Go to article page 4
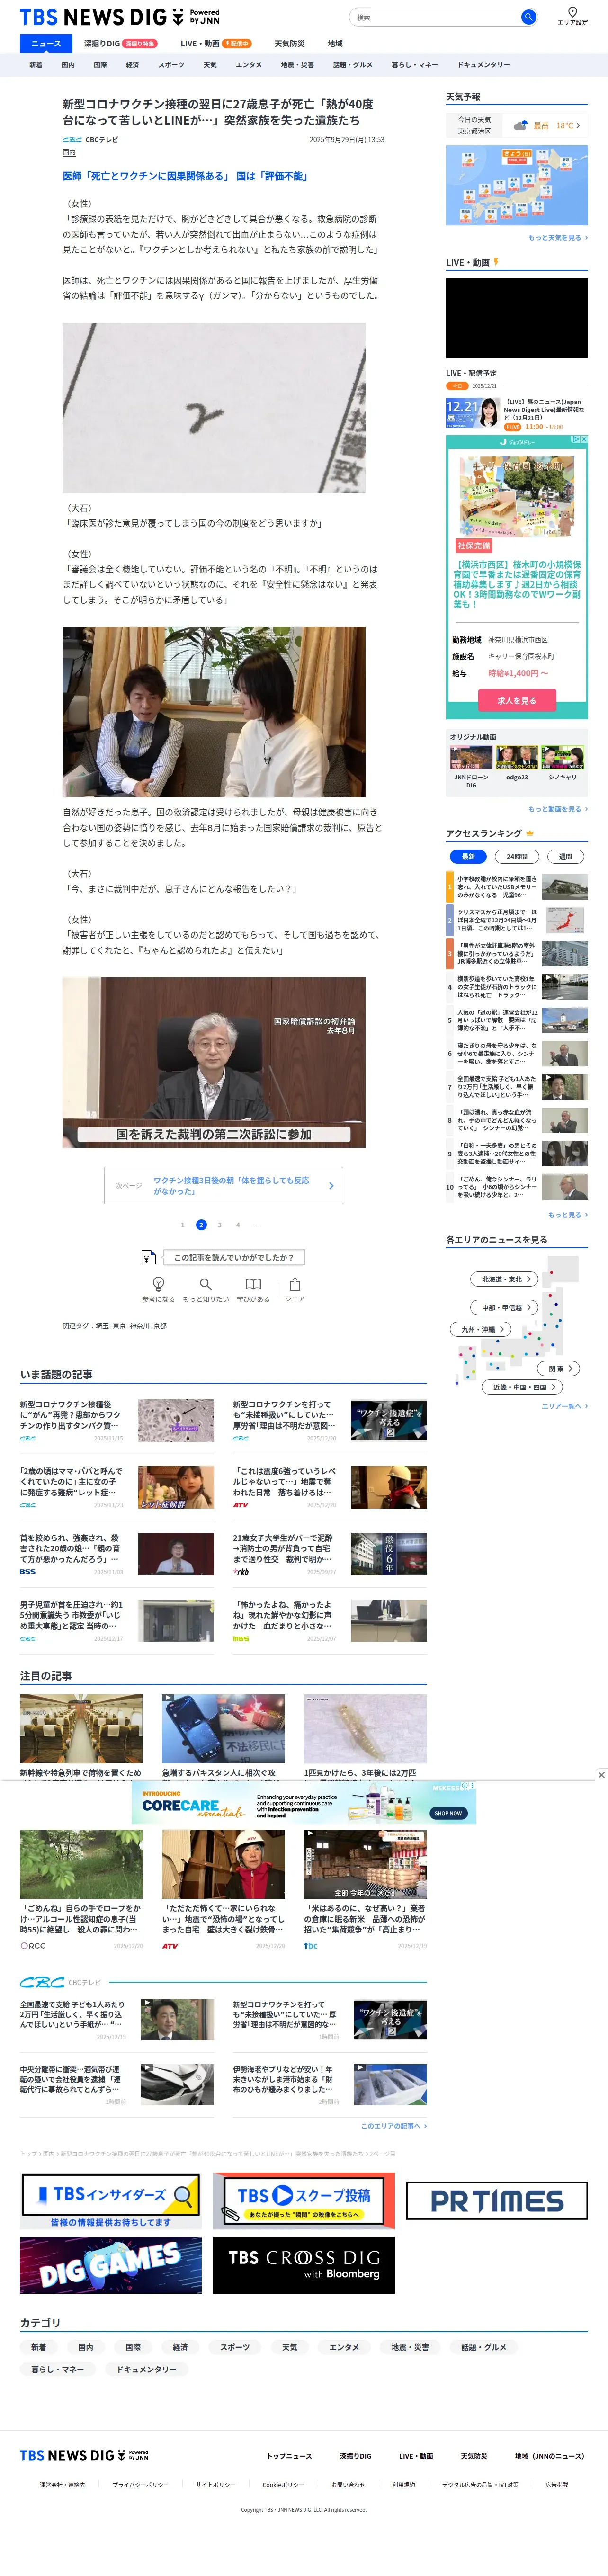 (x=238, y=1225)
